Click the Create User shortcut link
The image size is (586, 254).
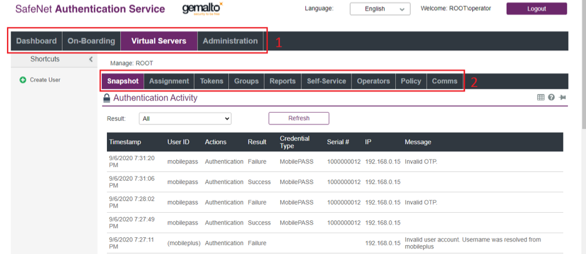[45, 79]
